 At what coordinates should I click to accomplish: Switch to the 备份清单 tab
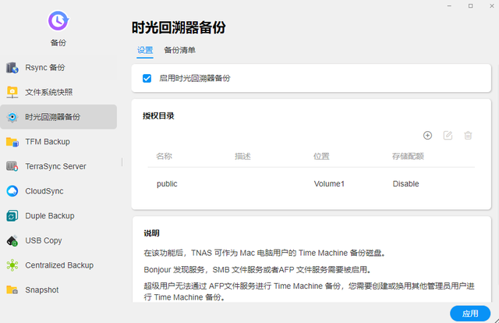tap(179, 50)
